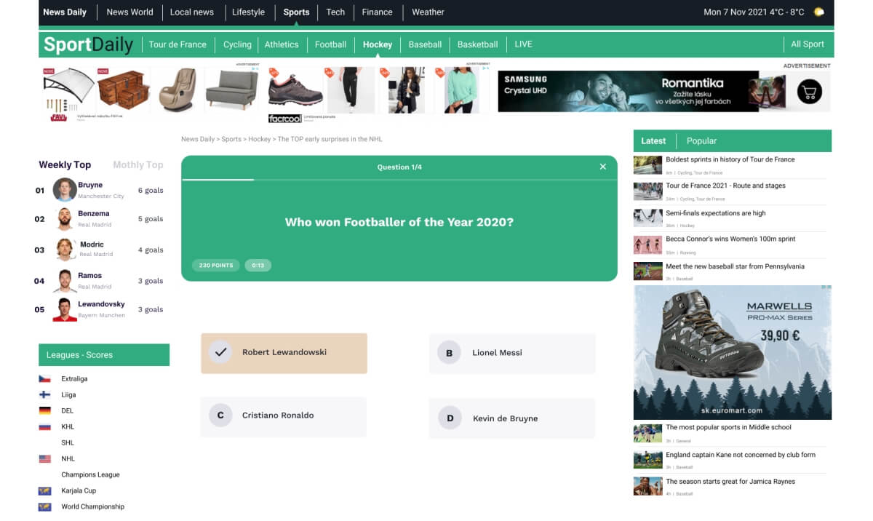Click the 0:13 timer pill
873x521 pixels.
pyautogui.click(x=258, y=266)
